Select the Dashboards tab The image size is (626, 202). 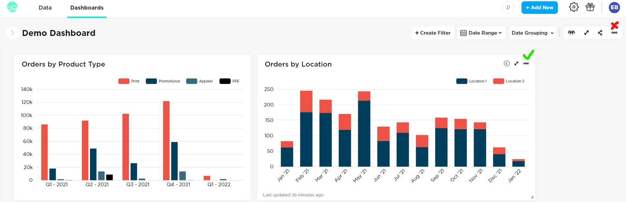pyautogui.click(x=87, y=8)
